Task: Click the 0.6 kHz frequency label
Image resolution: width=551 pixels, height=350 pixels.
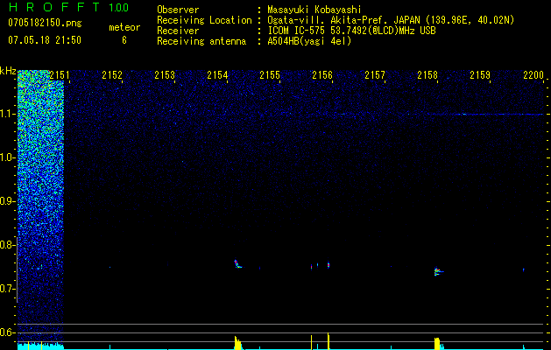Action: click(x=7, y=332)
